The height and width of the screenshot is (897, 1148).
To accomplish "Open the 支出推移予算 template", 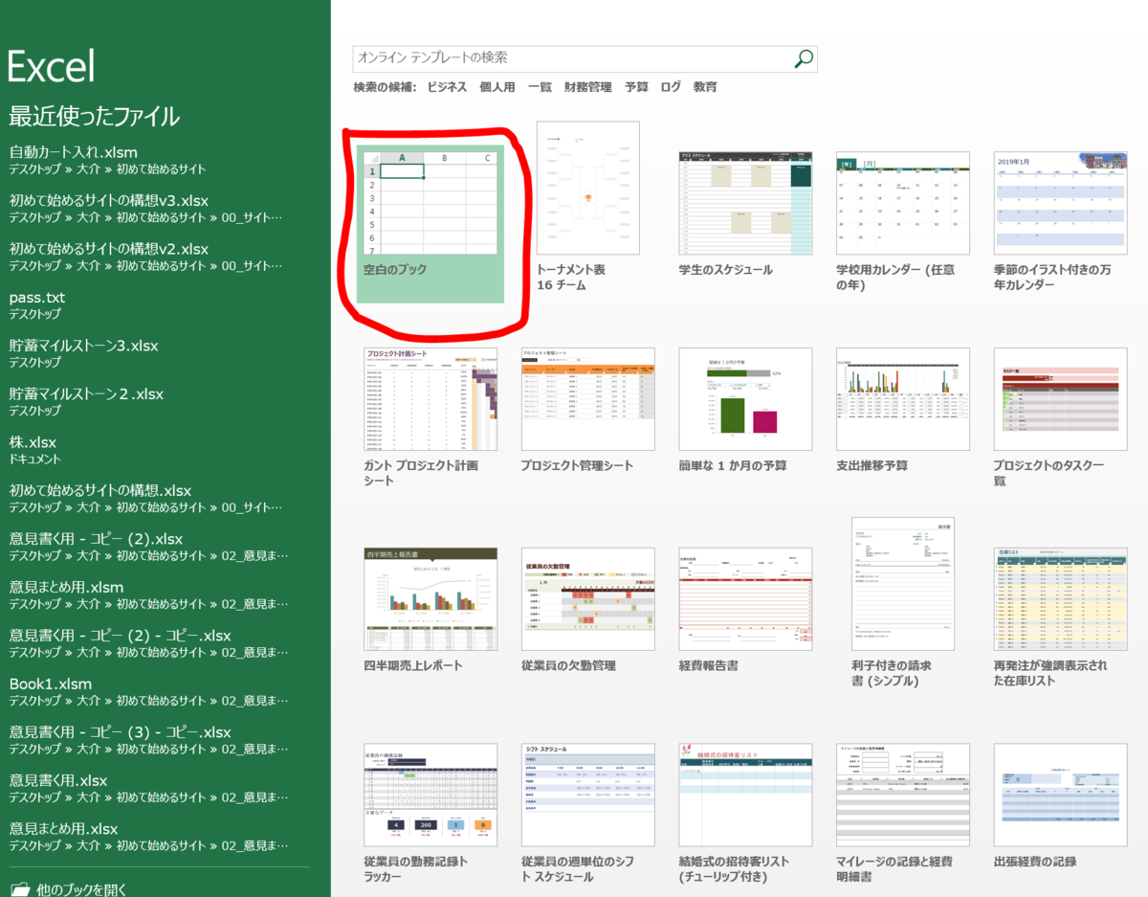I will click(902, 411).
